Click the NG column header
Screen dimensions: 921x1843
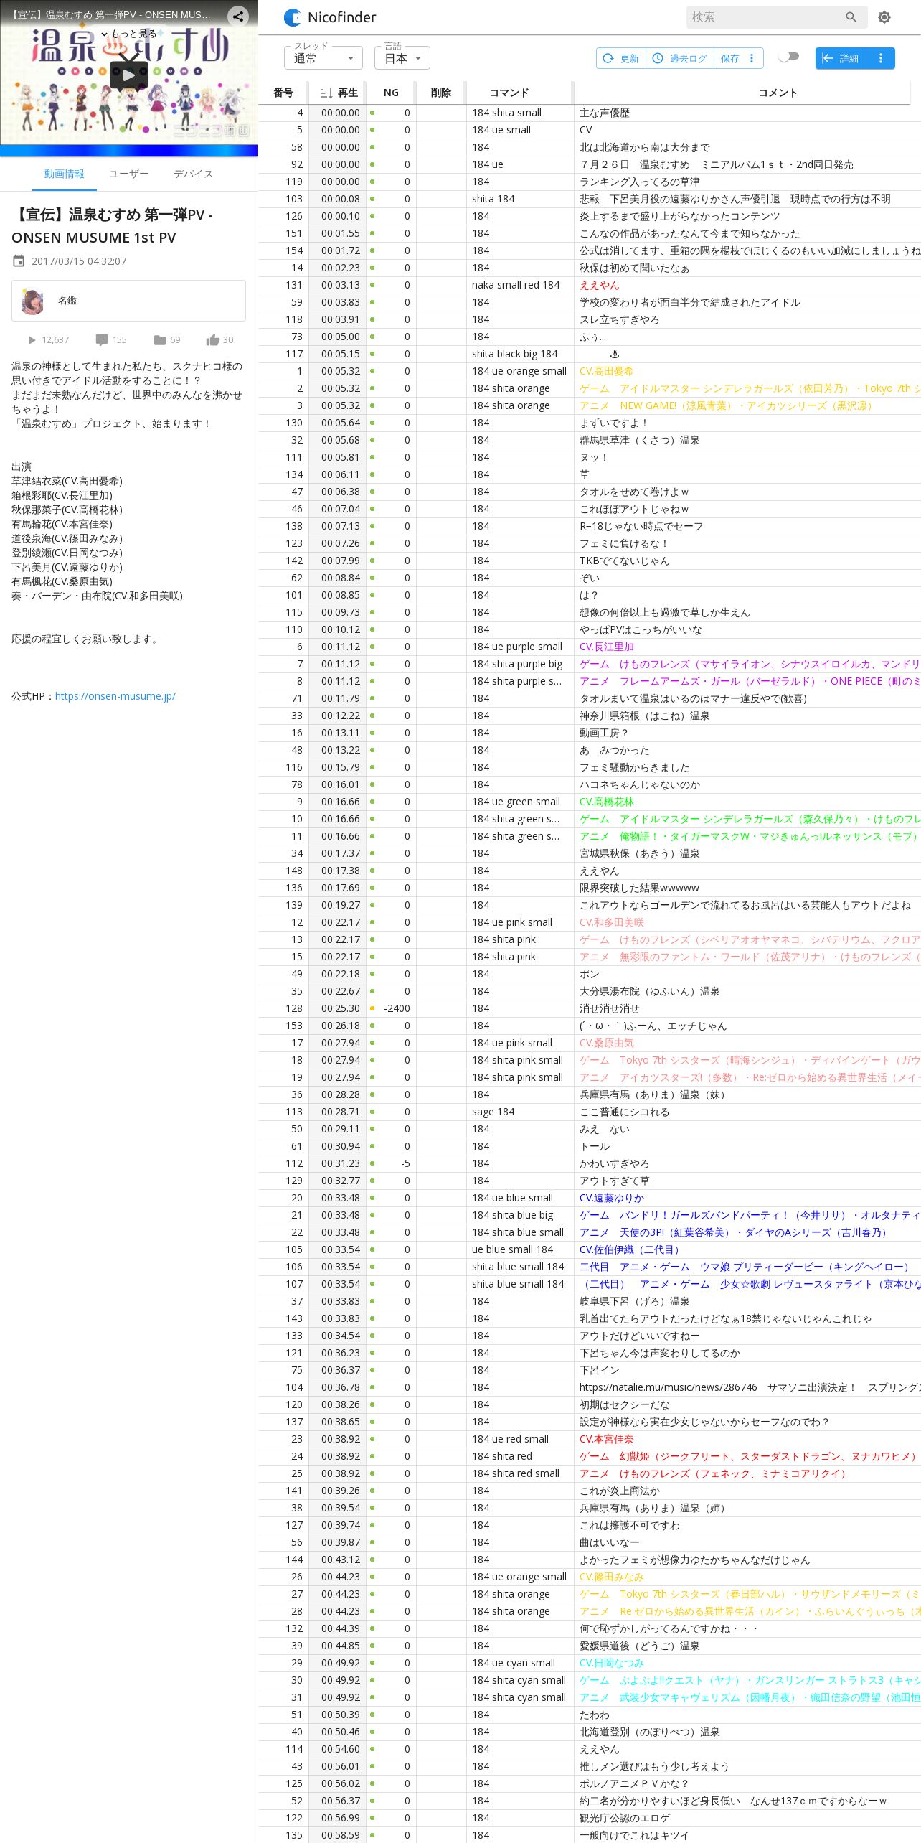pos(391,93)
